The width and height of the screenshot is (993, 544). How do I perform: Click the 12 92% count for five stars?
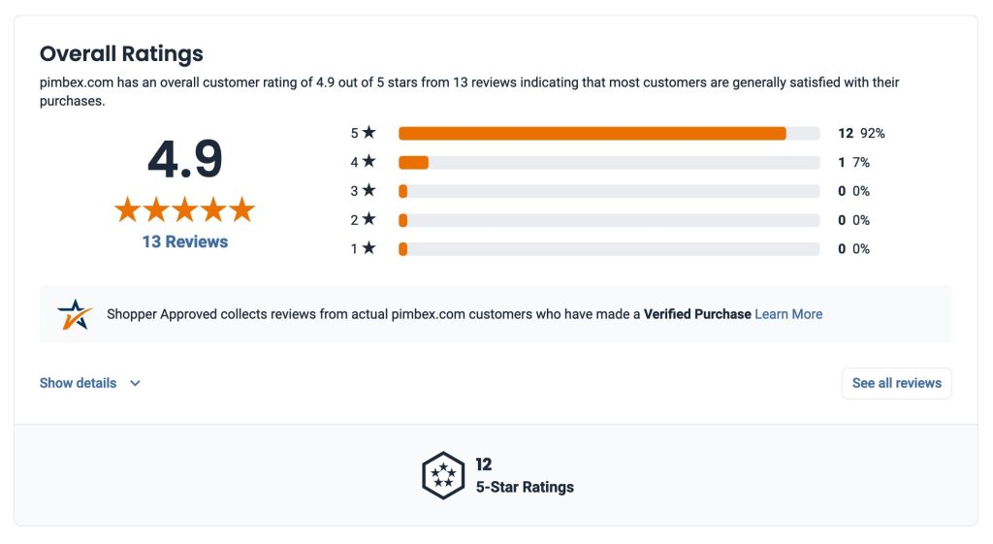coord(861,133)
